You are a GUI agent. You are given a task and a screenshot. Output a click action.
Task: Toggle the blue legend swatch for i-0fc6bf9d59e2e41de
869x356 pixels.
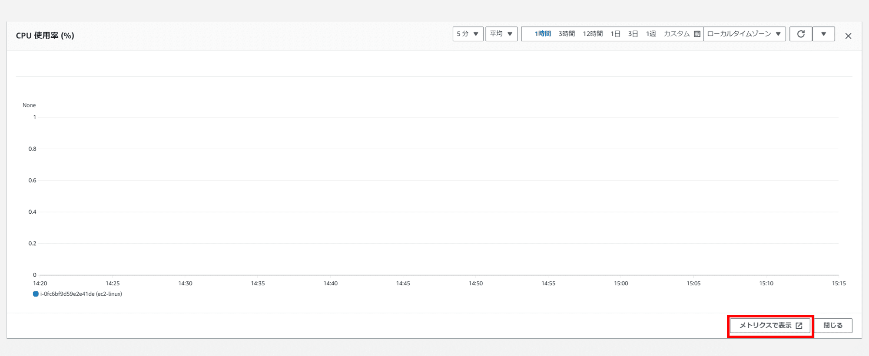click(x=36, y=294)
